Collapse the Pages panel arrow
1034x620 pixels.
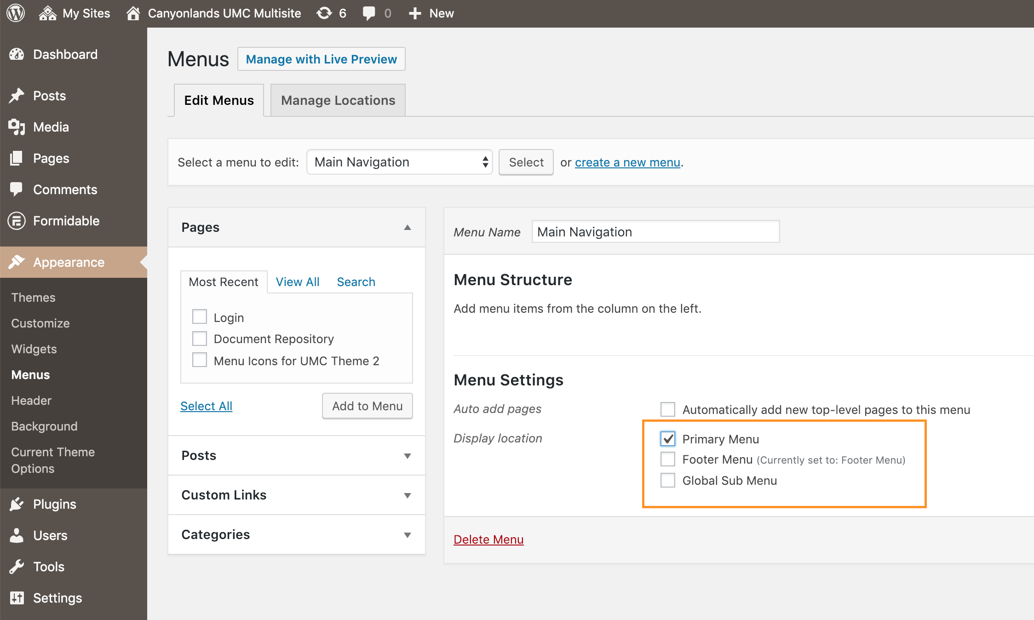(408, 228)
